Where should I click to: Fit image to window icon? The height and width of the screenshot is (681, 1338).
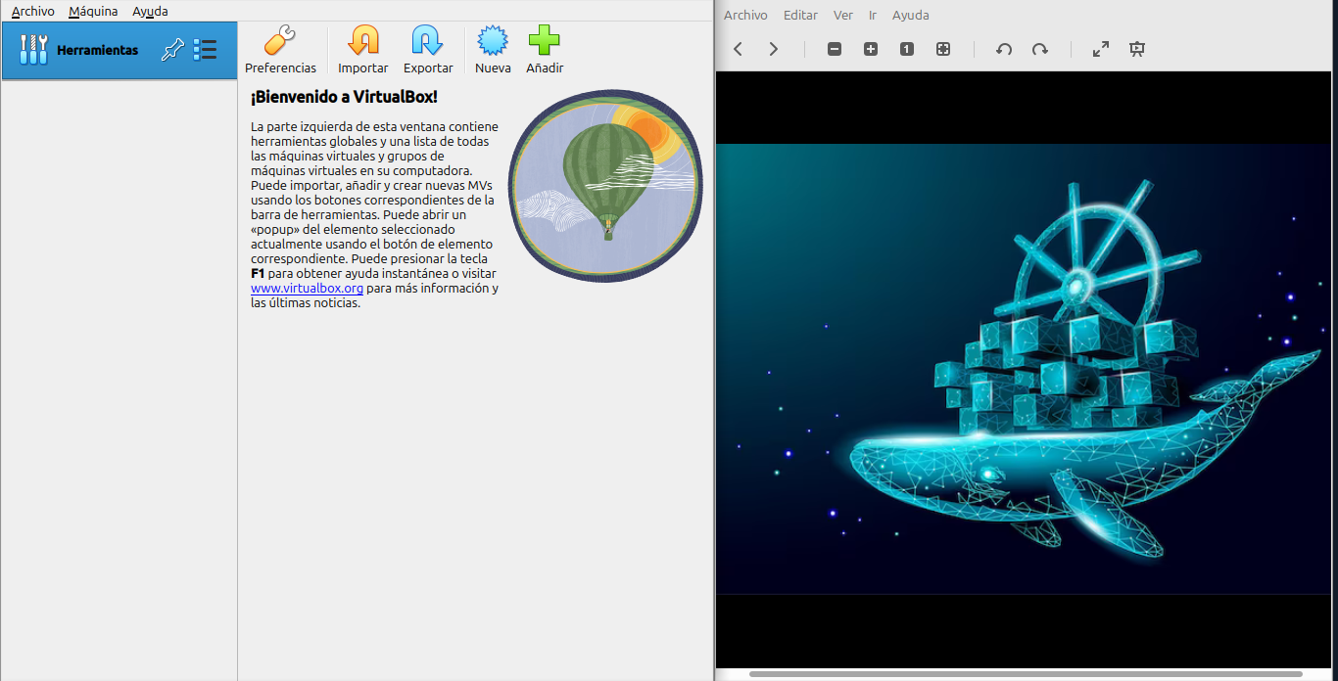tap(943, 49)
